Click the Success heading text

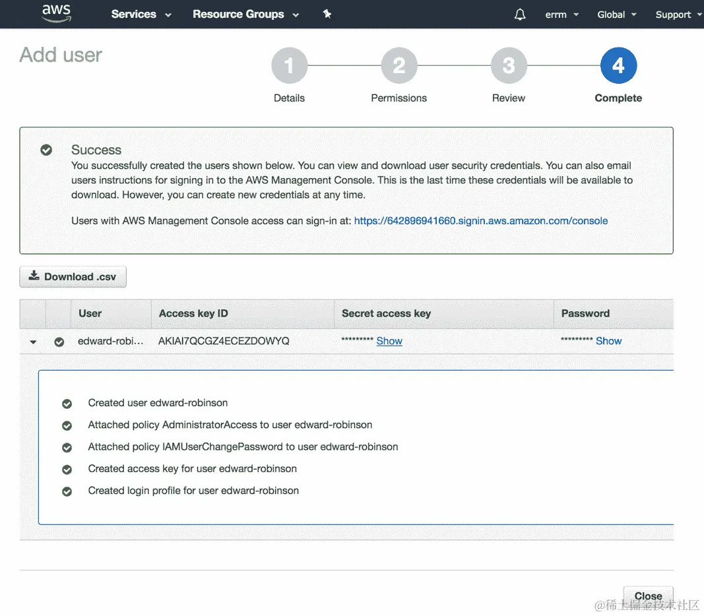coord(96,150)
